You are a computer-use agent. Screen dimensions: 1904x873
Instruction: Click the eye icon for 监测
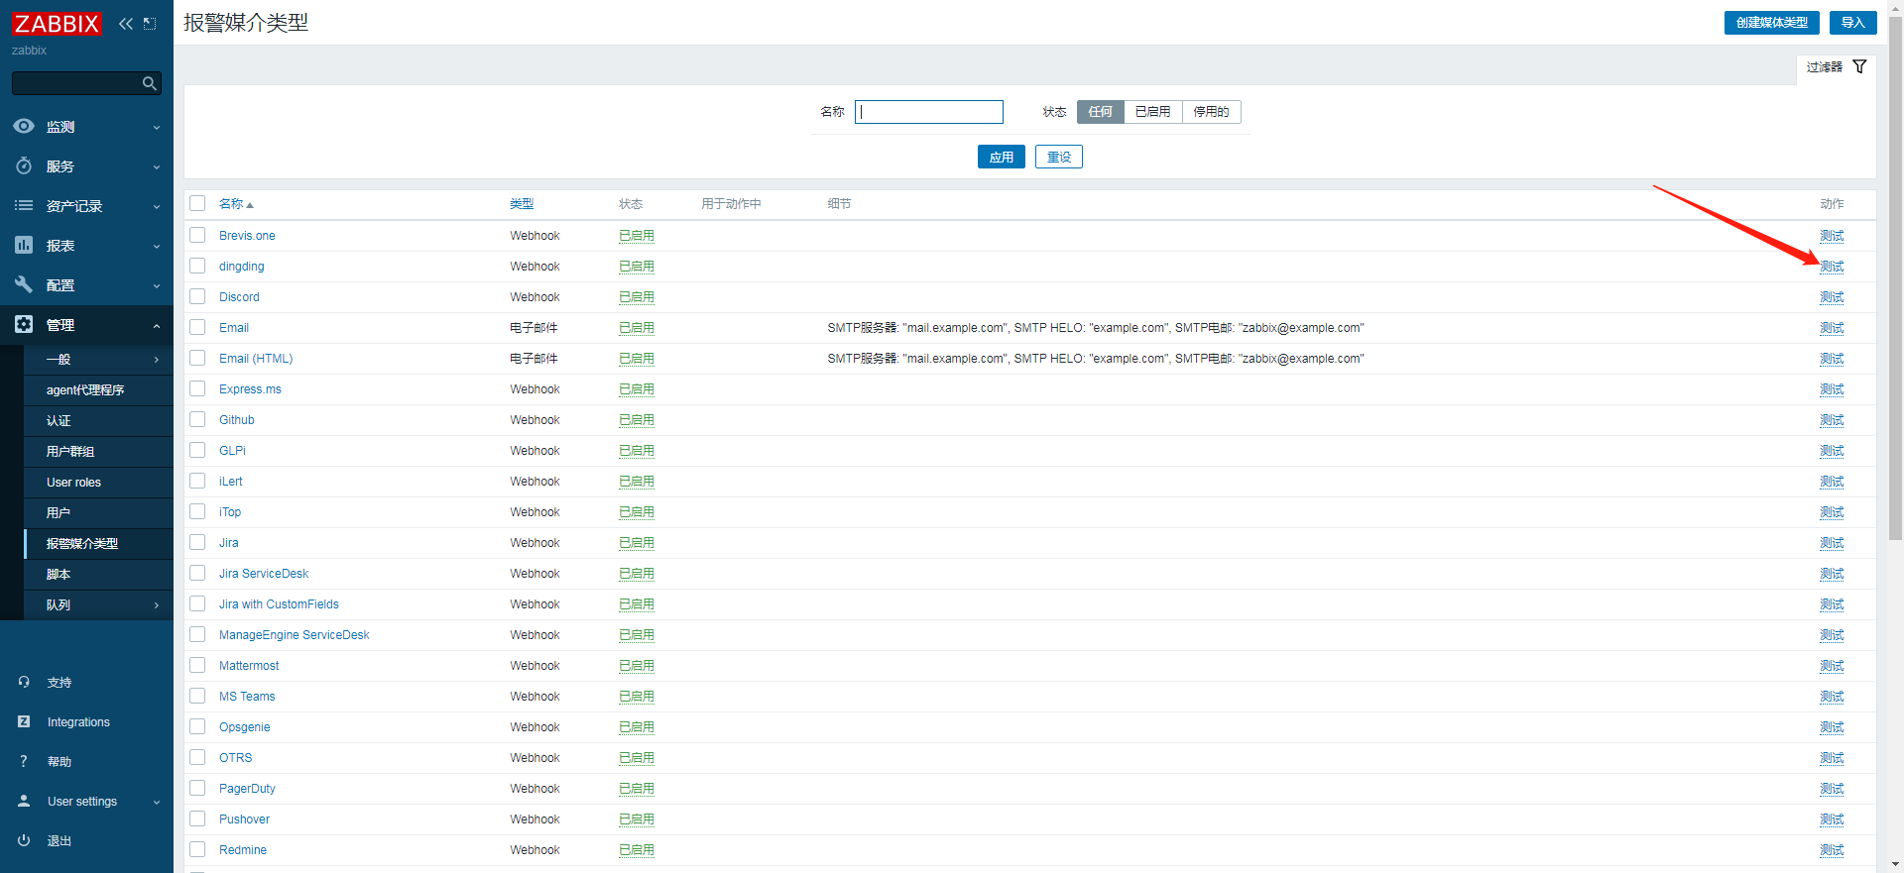tap(24, 126)
